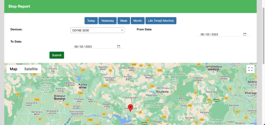This screenshot has height=125, width=265.
Task: Click highway 143B shield on map
Action: [134, 64]
